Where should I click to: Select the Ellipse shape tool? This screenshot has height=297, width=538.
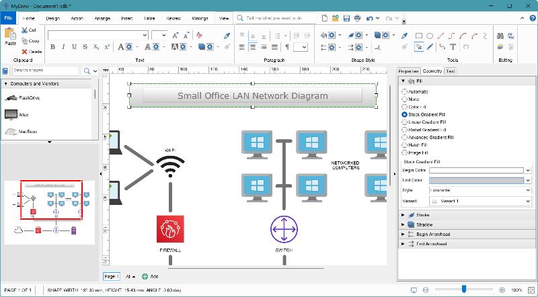coord(430,36)
